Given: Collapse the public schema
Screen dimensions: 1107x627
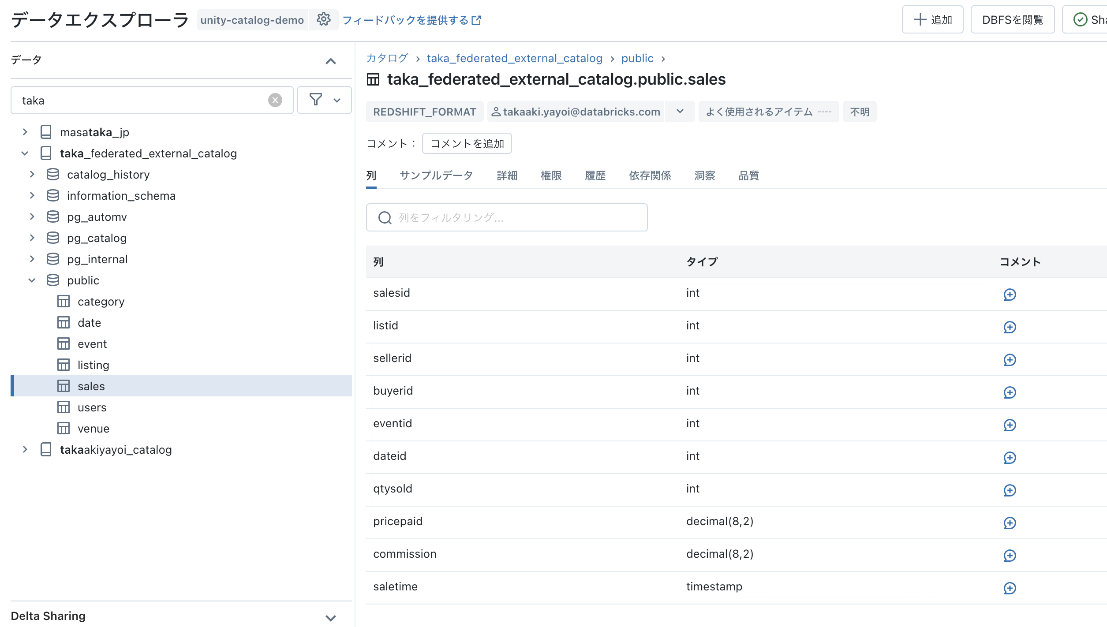Looking at the screenshot, I should tap(31, 280).
